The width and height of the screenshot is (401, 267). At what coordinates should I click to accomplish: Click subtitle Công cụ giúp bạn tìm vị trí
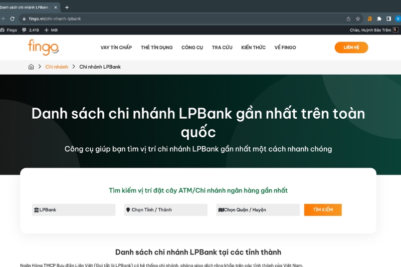point(198,149)
